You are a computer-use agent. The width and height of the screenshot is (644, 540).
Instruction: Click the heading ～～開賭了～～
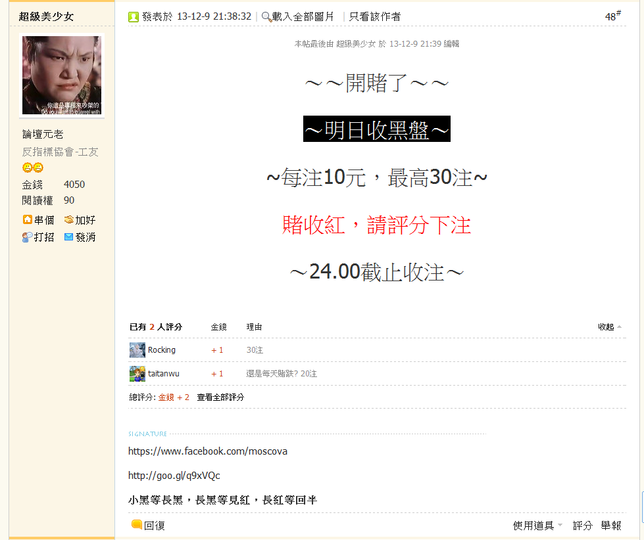(377, 83)
